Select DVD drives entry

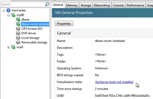[x=29, y=33]
